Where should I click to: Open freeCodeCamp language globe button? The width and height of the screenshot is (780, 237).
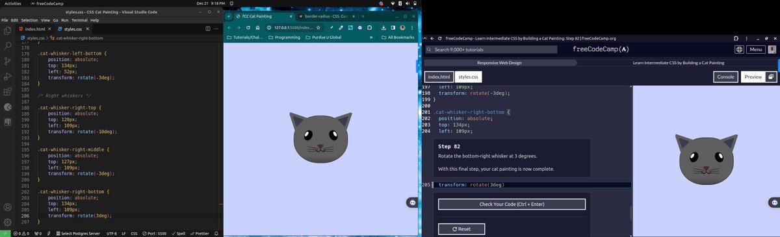(739, 49)
